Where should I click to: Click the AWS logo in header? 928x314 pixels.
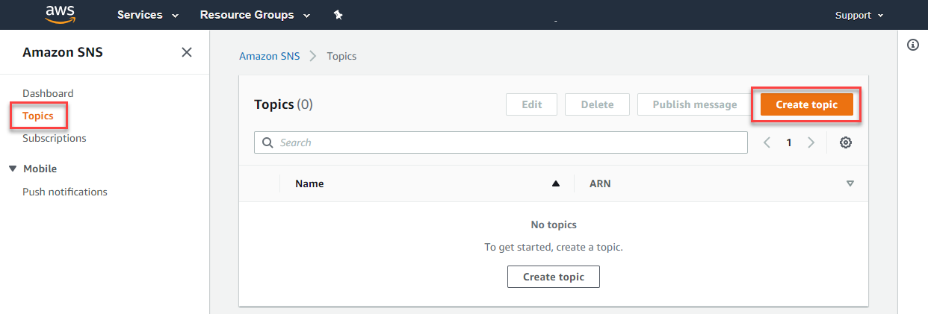click(60, 13)
